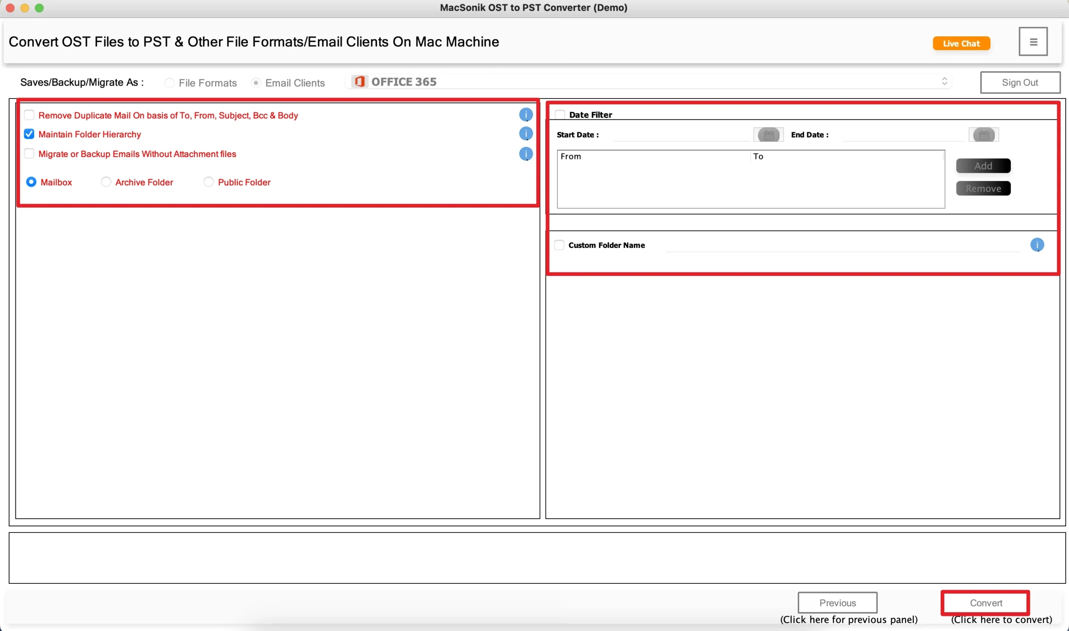Open the Office 365 email client dropdown
1069x631 pixels.
point(648,81)
